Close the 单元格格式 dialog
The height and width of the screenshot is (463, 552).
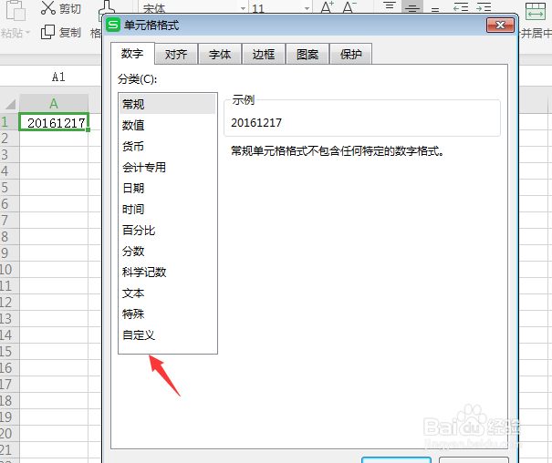(x=500, y=25)
